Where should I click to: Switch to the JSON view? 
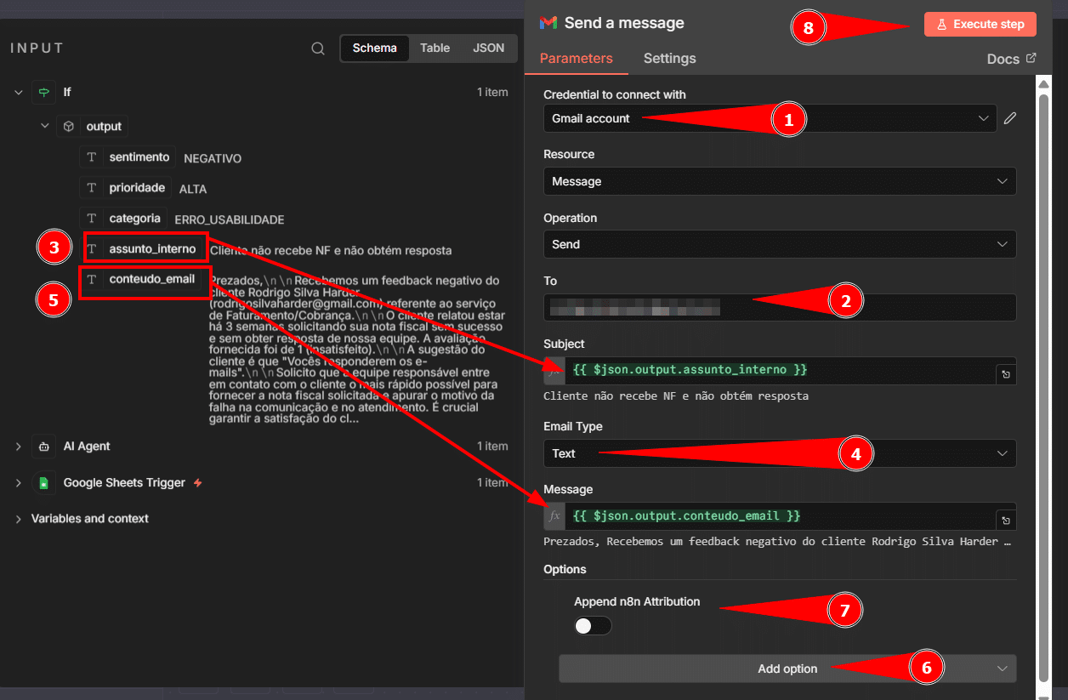pos(489,48)
